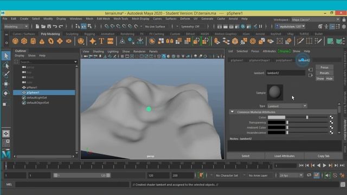Open the Workspace Maya Classic dropdown
Screen dimensions: 347x195
316,19
